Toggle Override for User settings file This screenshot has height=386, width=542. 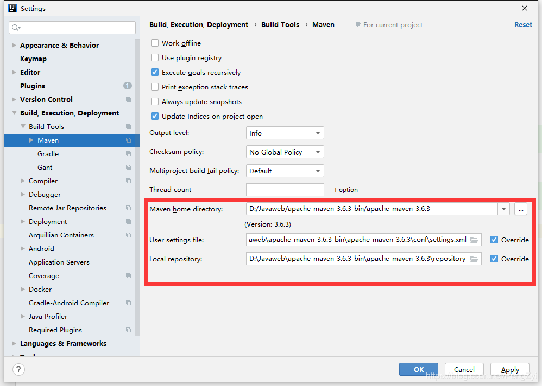[494, 240]
